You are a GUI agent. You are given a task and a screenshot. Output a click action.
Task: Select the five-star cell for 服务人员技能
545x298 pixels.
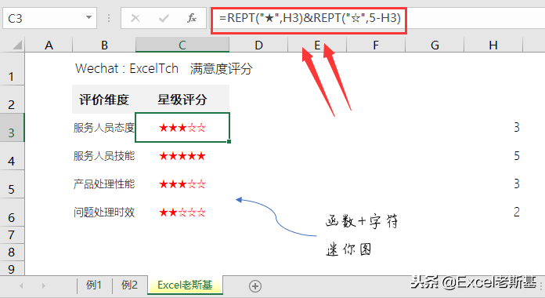click(182, 156)
